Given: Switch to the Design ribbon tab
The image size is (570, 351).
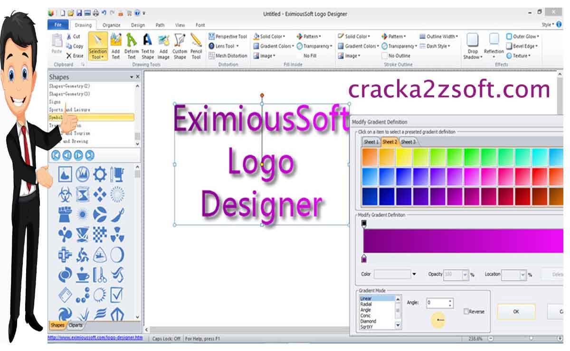Looking at the screenshot, I should point(138,25).
